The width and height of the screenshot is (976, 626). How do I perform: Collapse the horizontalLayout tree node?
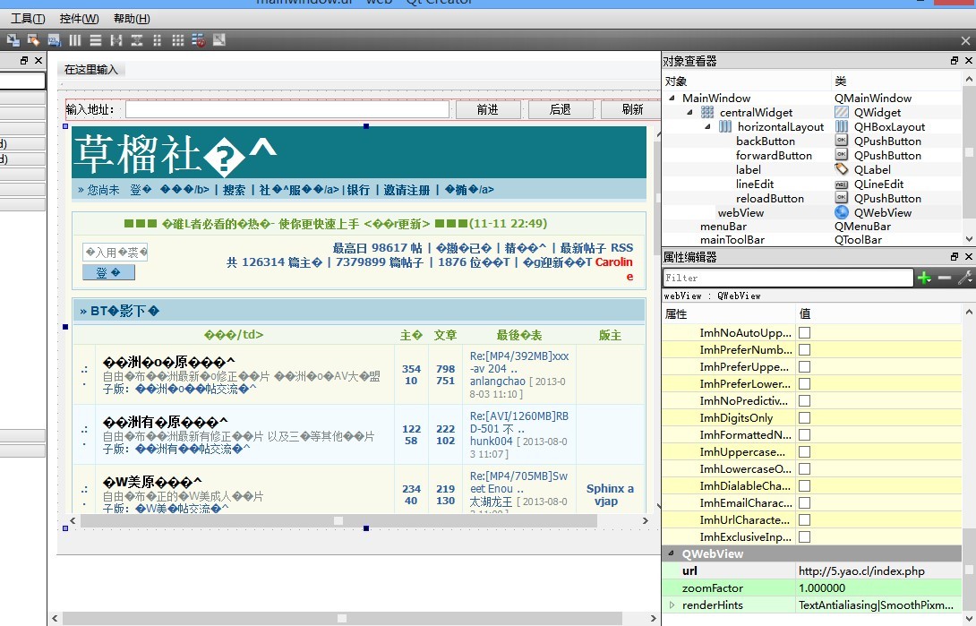pos(707,126)
